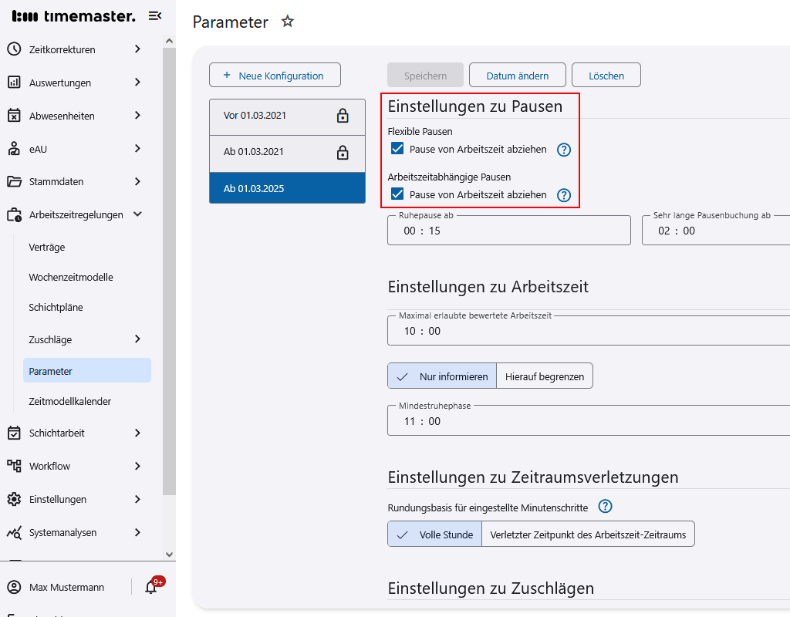The image size is (790, 617).
Task: Open notifications bell with 9+ badge
Action: pyautogui.click(x=151, y=587)
